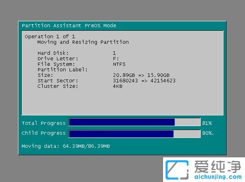The image size is (245, 182).
Task: Click the 'Drive Letter:' label
Action: point(58,59)
